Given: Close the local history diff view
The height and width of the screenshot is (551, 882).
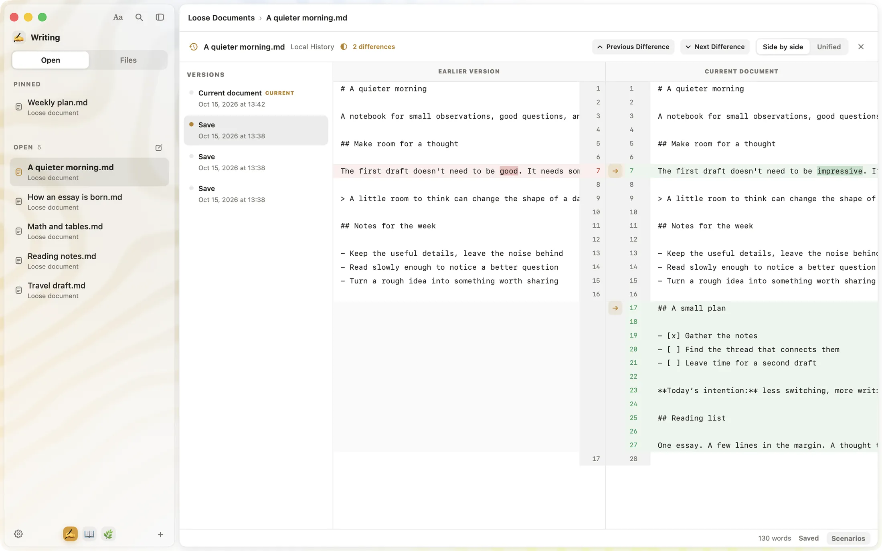Looking at the screenshot, I should click(x=861, y=47).
